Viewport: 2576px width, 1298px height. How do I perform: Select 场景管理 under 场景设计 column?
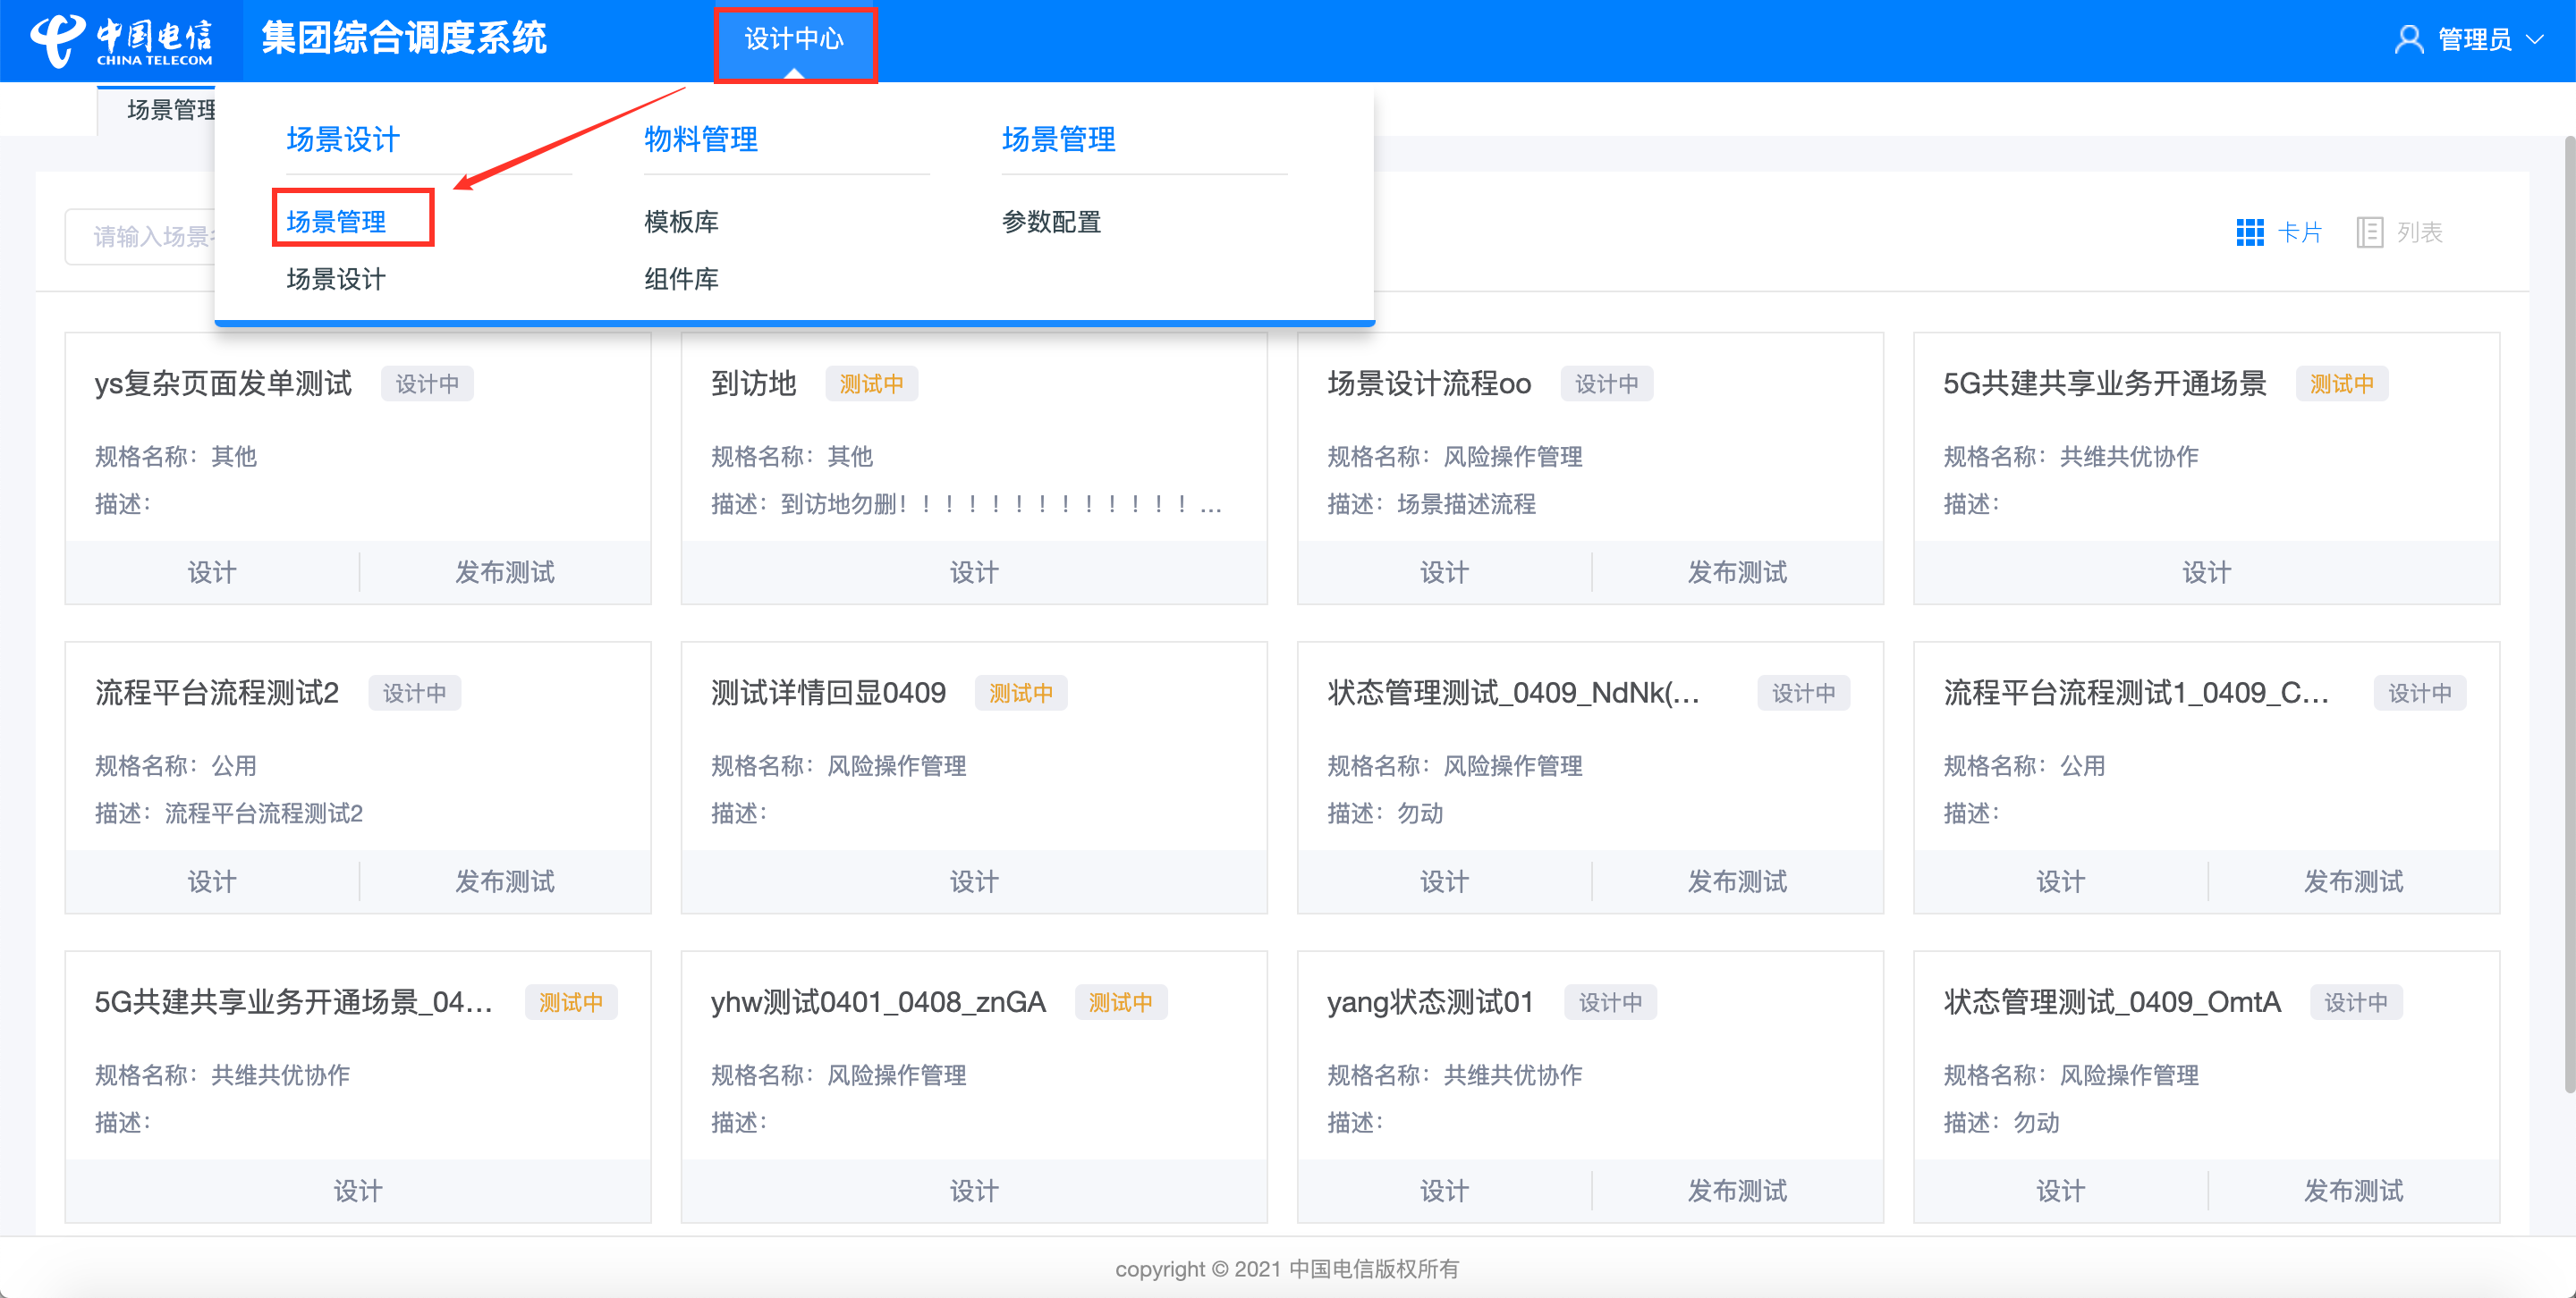pos(336,221)
